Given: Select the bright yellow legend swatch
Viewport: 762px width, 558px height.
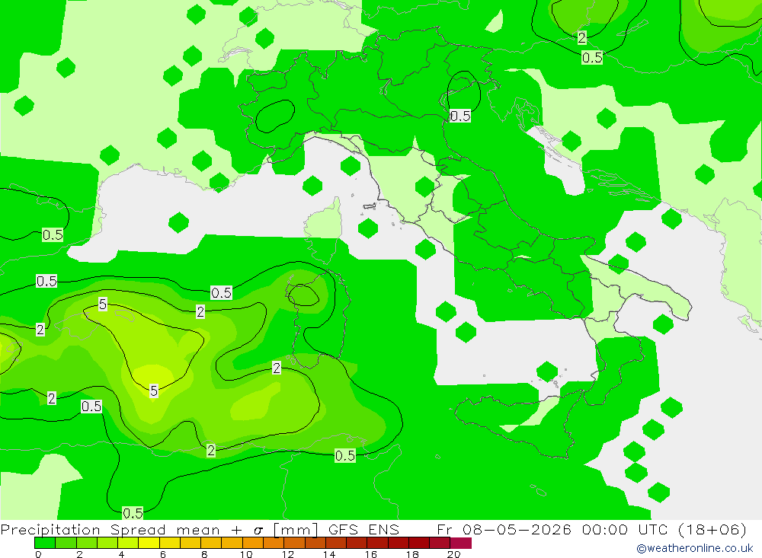Looking at the screenshot, I should click(149, 543).
